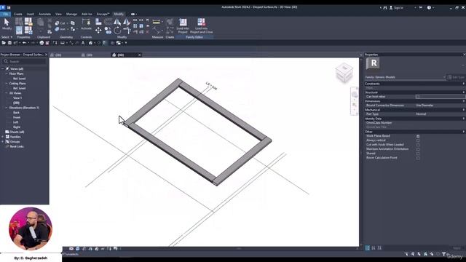
Task: Toggle the Always vertical checkbox
Action: [x=418, y=140]
